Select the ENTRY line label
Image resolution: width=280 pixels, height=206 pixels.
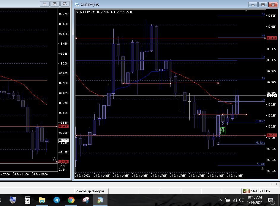(260, 121)
